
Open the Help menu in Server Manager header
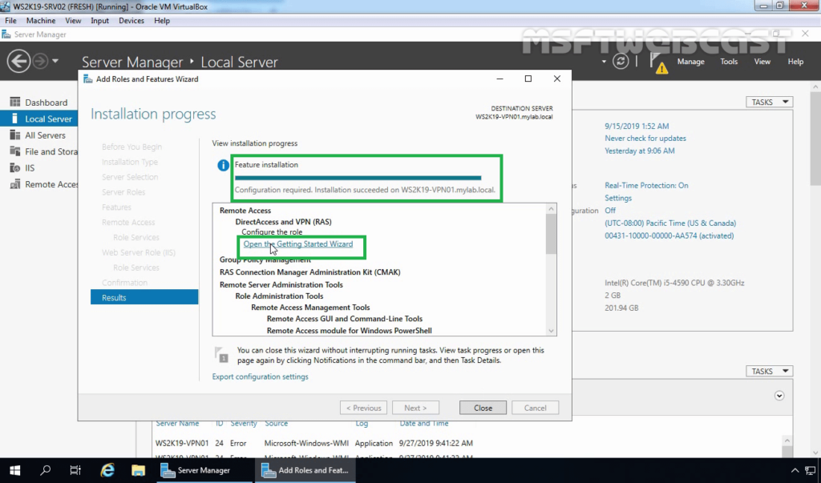coord(795,62)
